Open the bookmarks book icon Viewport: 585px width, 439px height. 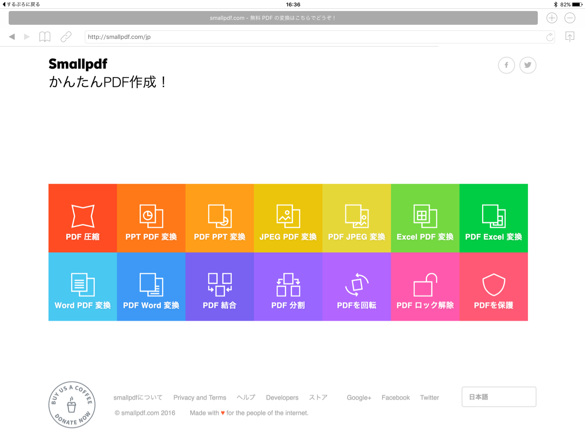pos(45,37)
